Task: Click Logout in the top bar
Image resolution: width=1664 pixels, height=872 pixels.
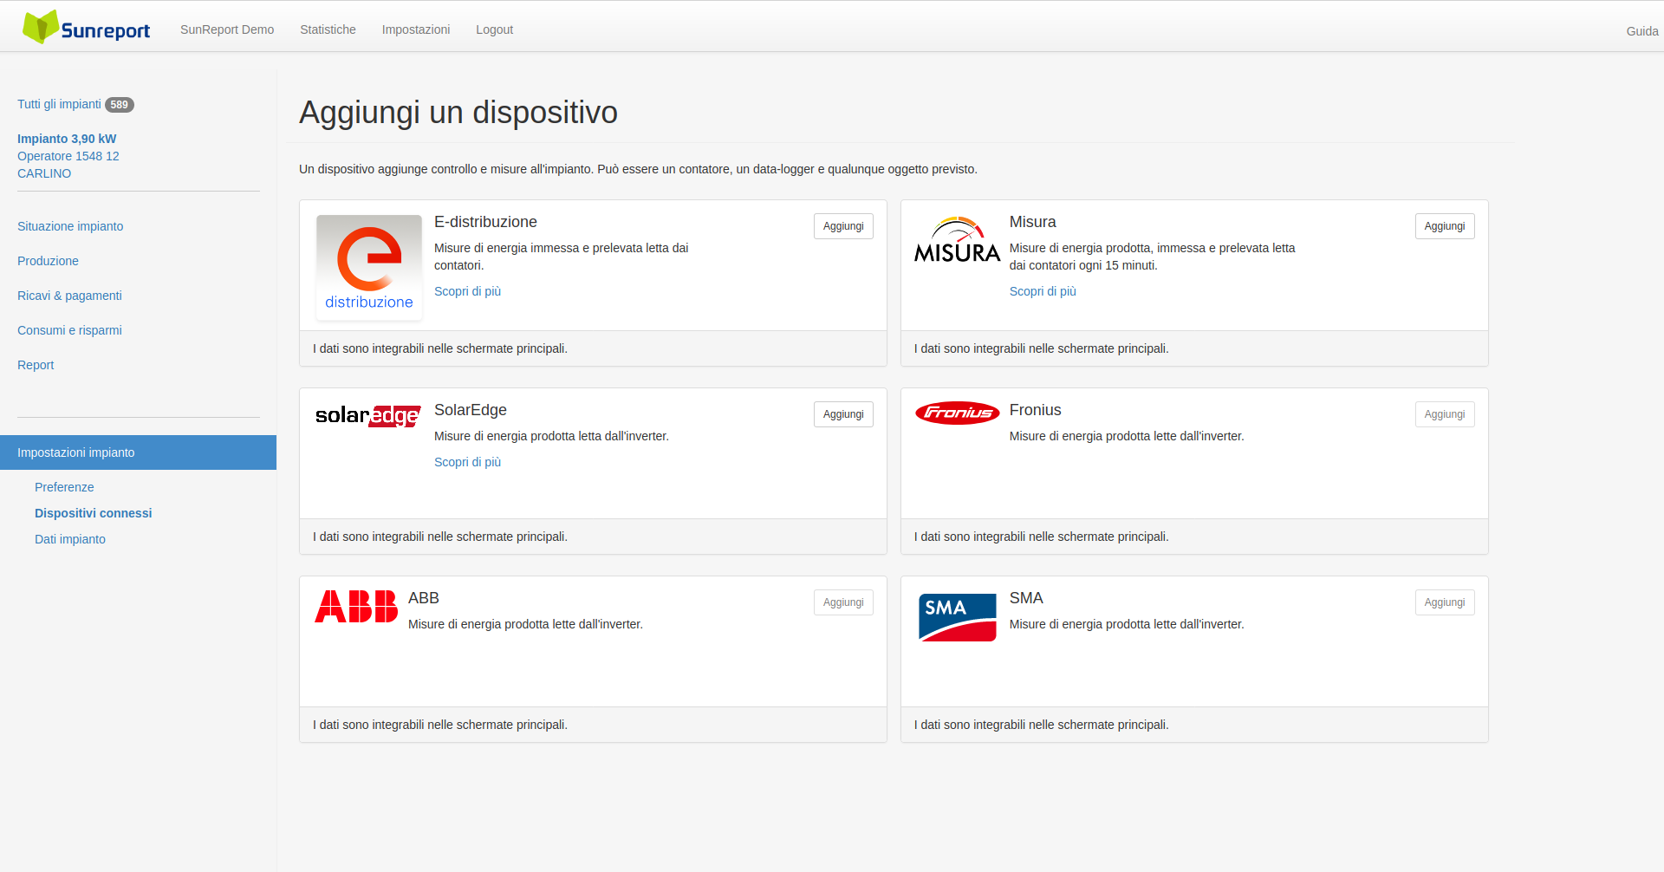Action: point(494,29)
